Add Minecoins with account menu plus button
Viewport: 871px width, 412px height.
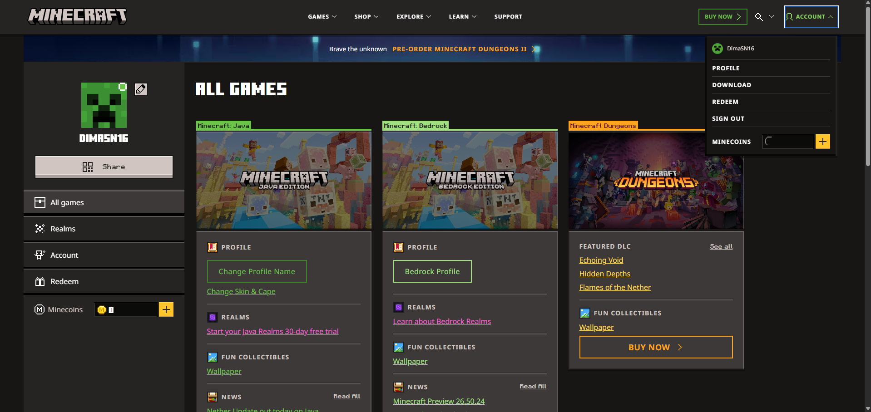pyautogui.click(x=823, y=142)
